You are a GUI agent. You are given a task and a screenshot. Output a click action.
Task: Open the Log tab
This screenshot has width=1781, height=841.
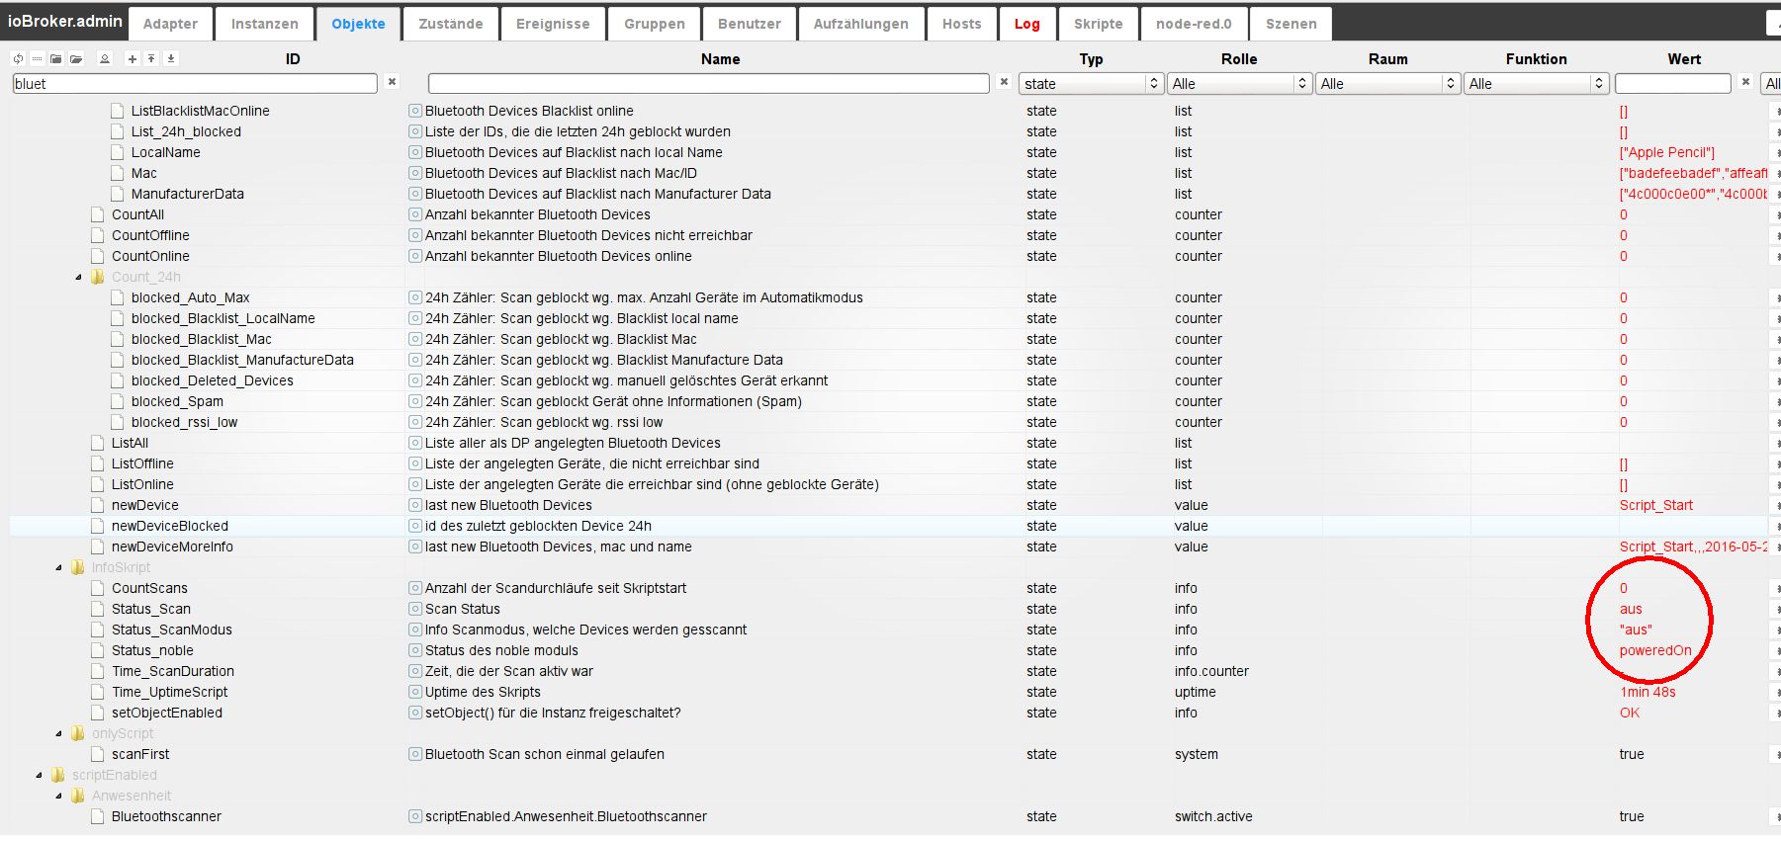click(x=1026, y=24)
